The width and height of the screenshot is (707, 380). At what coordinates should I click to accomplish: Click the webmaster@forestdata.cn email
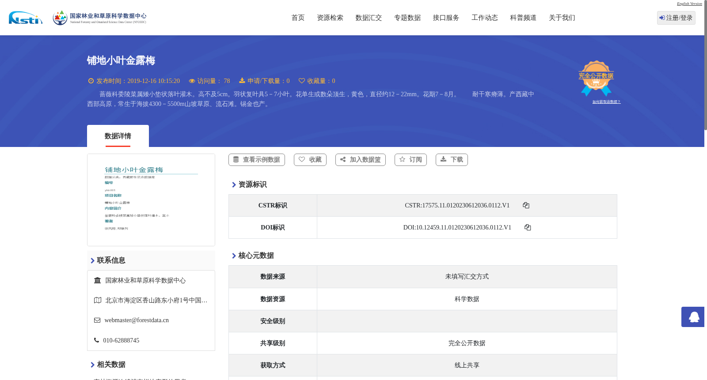click(137, 320)
